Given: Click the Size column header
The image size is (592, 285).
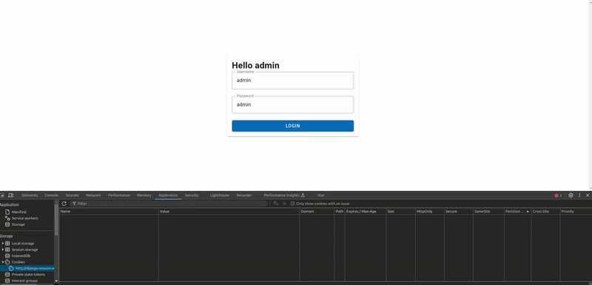Looking at the screenshot, I should pos(400,212).
